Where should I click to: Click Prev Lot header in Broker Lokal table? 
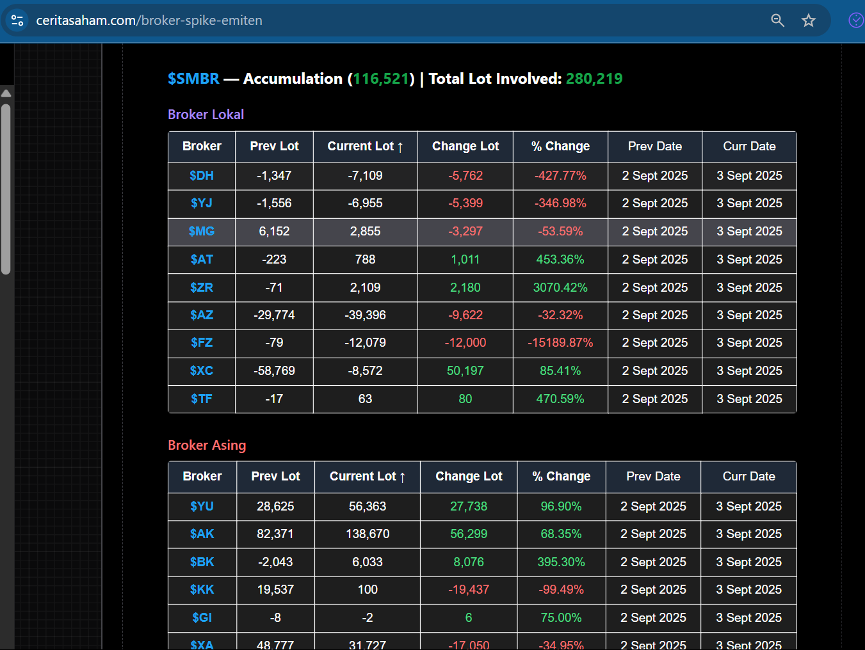click(274, 147)
